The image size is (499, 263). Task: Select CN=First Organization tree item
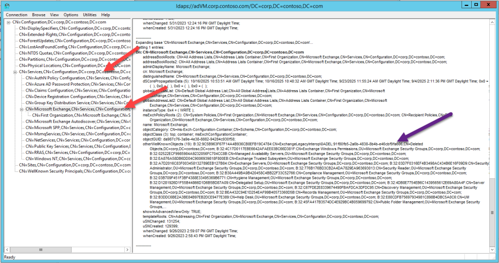83,115
